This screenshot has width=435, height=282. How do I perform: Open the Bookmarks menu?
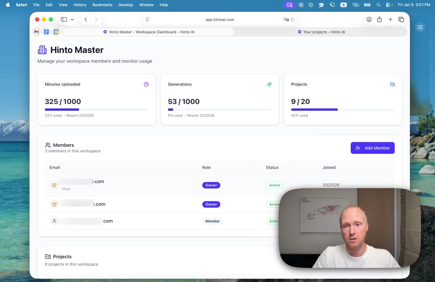(102, 5)
